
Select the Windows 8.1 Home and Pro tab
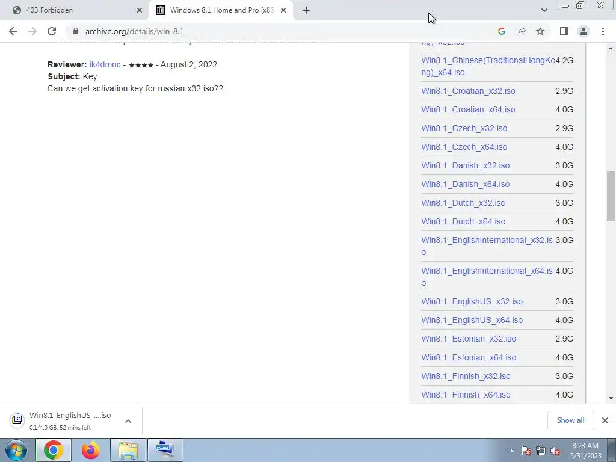222,10
